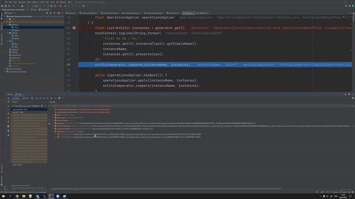Open the run configuration dropdown

click(37, 6)
